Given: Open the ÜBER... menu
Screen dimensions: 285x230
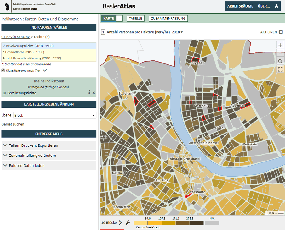Looking at the screenshot, I should pos(264,6).
